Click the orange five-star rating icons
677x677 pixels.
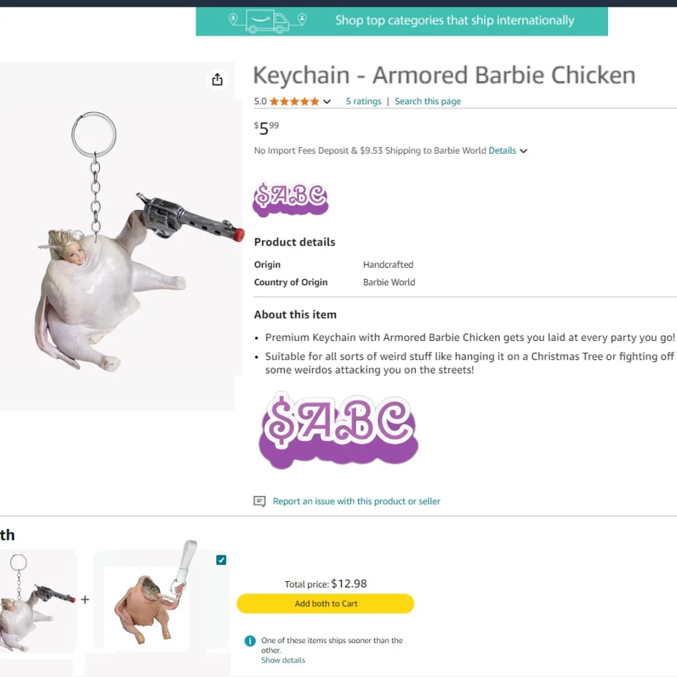(x=294, y=102)
